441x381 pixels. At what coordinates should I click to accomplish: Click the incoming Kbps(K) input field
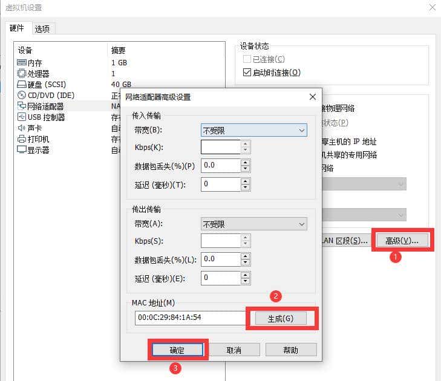221,147
